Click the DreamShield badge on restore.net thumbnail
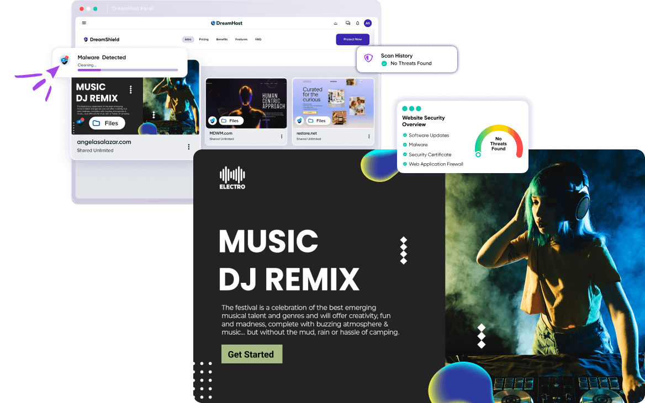 tap(299, 120)
